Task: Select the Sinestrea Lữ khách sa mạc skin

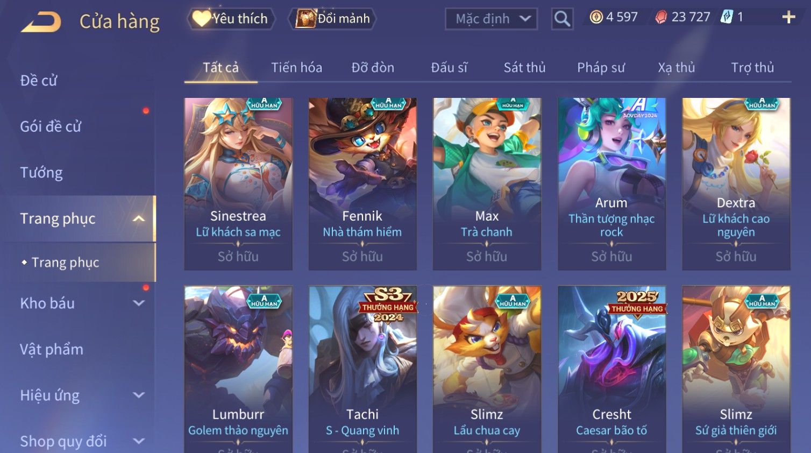Action: (238, 184)
